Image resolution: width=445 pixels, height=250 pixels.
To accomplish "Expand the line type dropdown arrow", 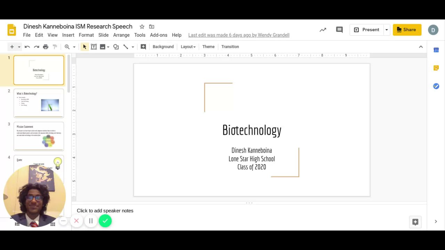I will (133, 47).
